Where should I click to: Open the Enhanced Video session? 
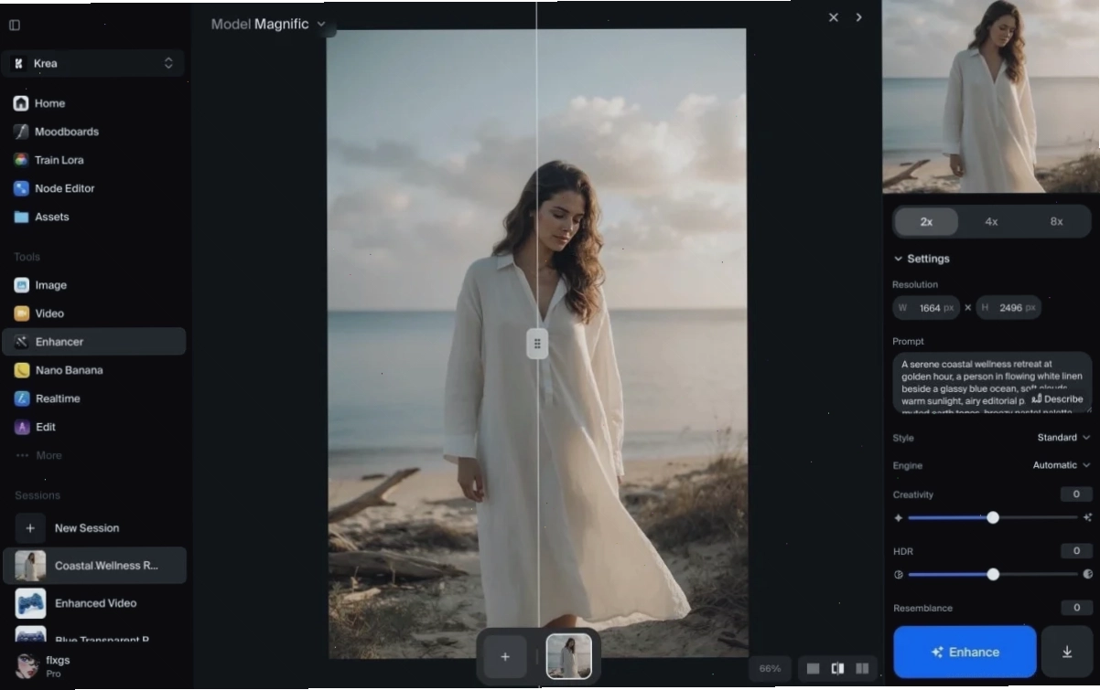point(94,603)
